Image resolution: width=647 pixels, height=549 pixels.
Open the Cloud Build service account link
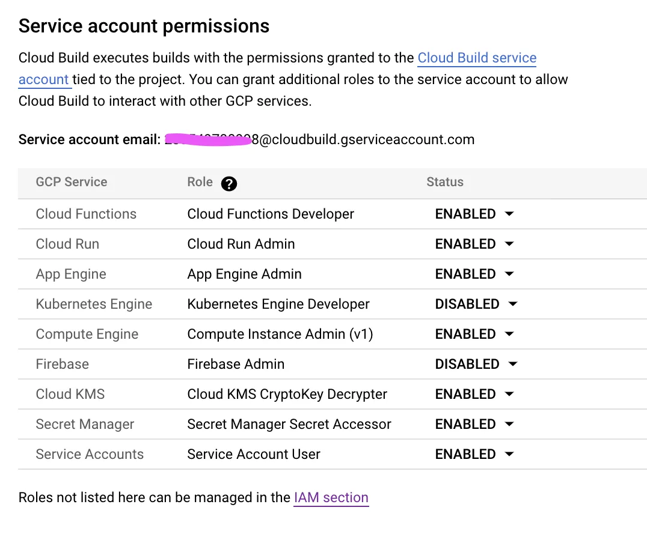pos(476,58)
